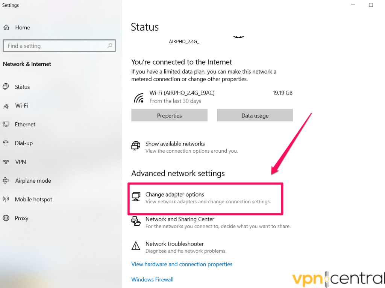Click the magnifier search icon
Screen dimensions: 385x288
point(109,46)
